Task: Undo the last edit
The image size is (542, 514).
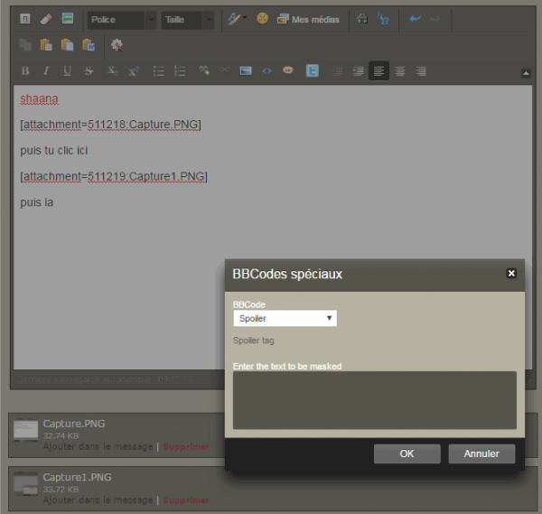Action: point(415,19)
